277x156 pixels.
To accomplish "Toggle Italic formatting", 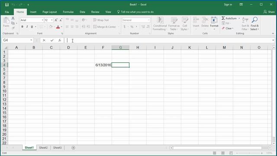I will (27, 27).
